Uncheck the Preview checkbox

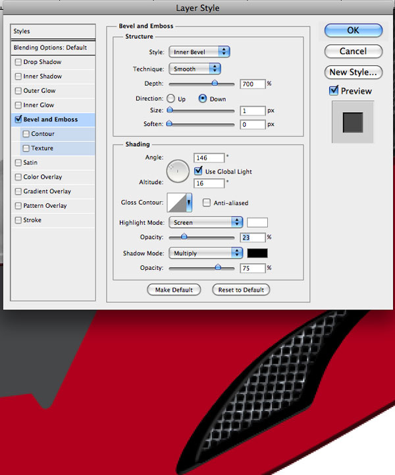[334, 90]
